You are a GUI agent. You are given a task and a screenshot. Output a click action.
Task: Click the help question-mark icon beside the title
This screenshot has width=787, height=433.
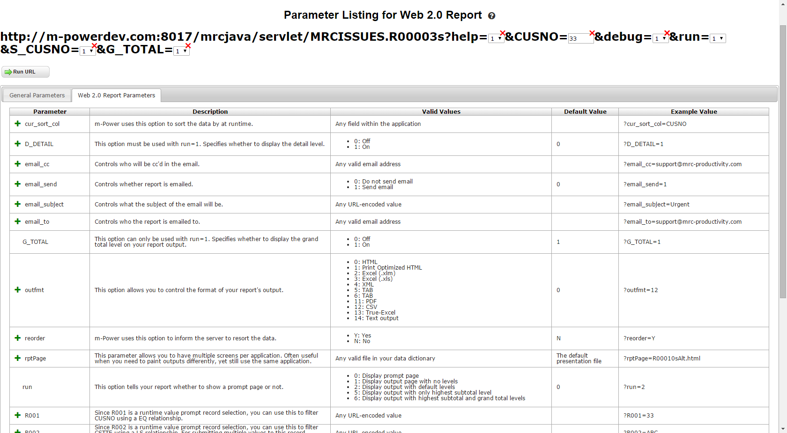[491, 16]
